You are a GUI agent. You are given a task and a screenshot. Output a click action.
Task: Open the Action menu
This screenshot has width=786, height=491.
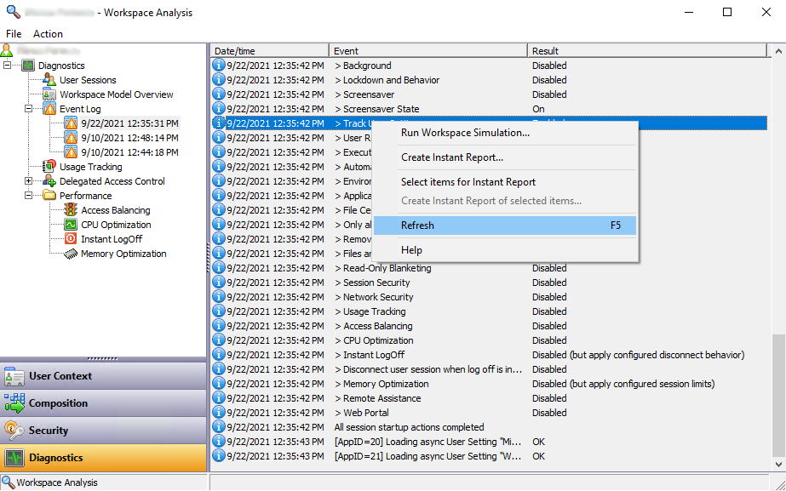coord(48,34)
